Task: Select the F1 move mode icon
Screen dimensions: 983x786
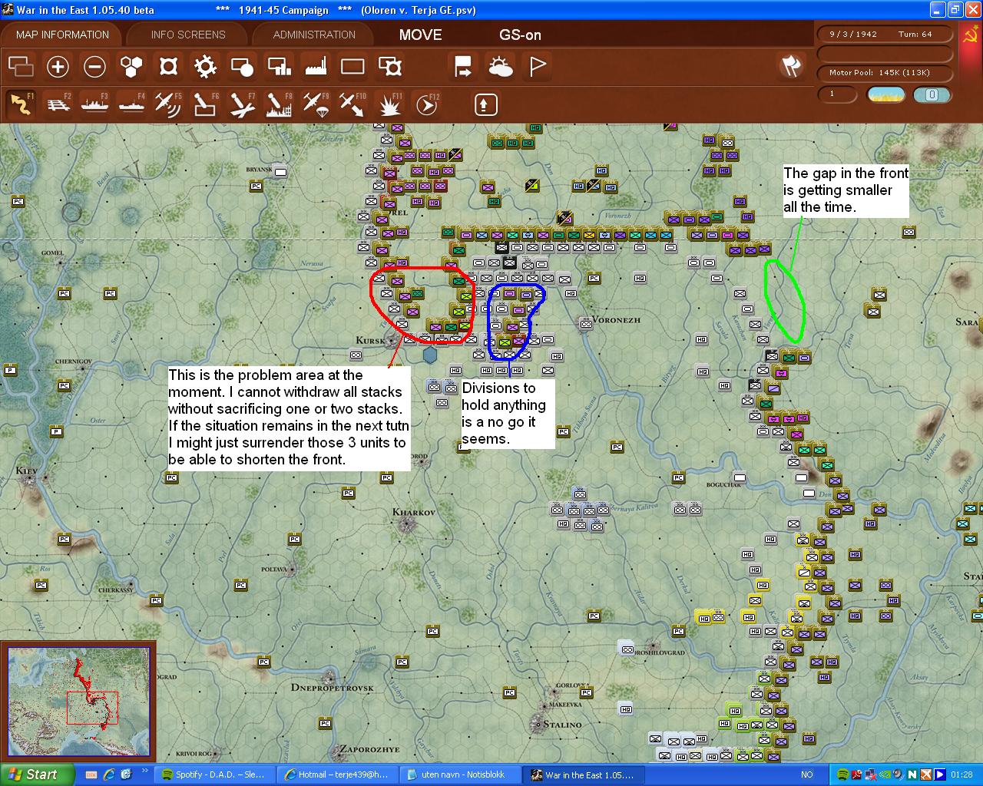Action: pos(21,104)
